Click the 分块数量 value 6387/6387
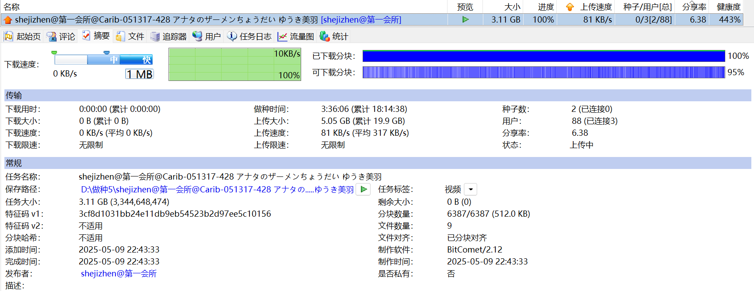Image resolution: width=754 pixels, height=291 pixels. 488,214
